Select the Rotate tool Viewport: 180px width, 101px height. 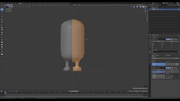click(x=2, y=17)
